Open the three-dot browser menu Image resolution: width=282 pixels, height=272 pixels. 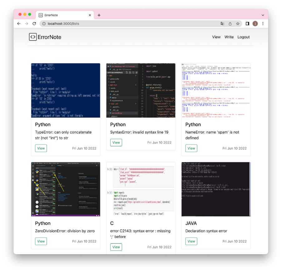(263, 23)
